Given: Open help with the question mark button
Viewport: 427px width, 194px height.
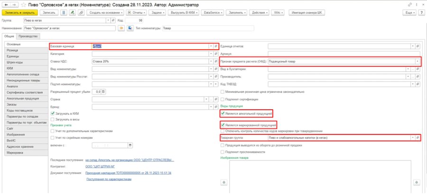Looking at the screenshot, I should click(421, 13).
